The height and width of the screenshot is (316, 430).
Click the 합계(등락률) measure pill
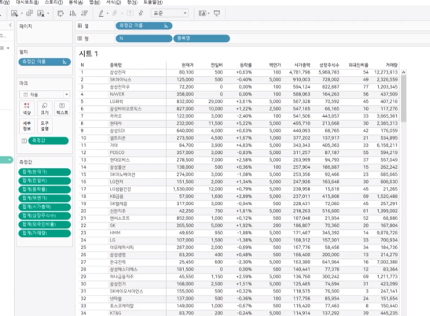(45, 190)
